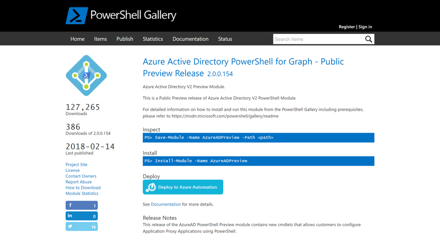
Task: Click the Release Notes heading
Action: tap(160, 218)
